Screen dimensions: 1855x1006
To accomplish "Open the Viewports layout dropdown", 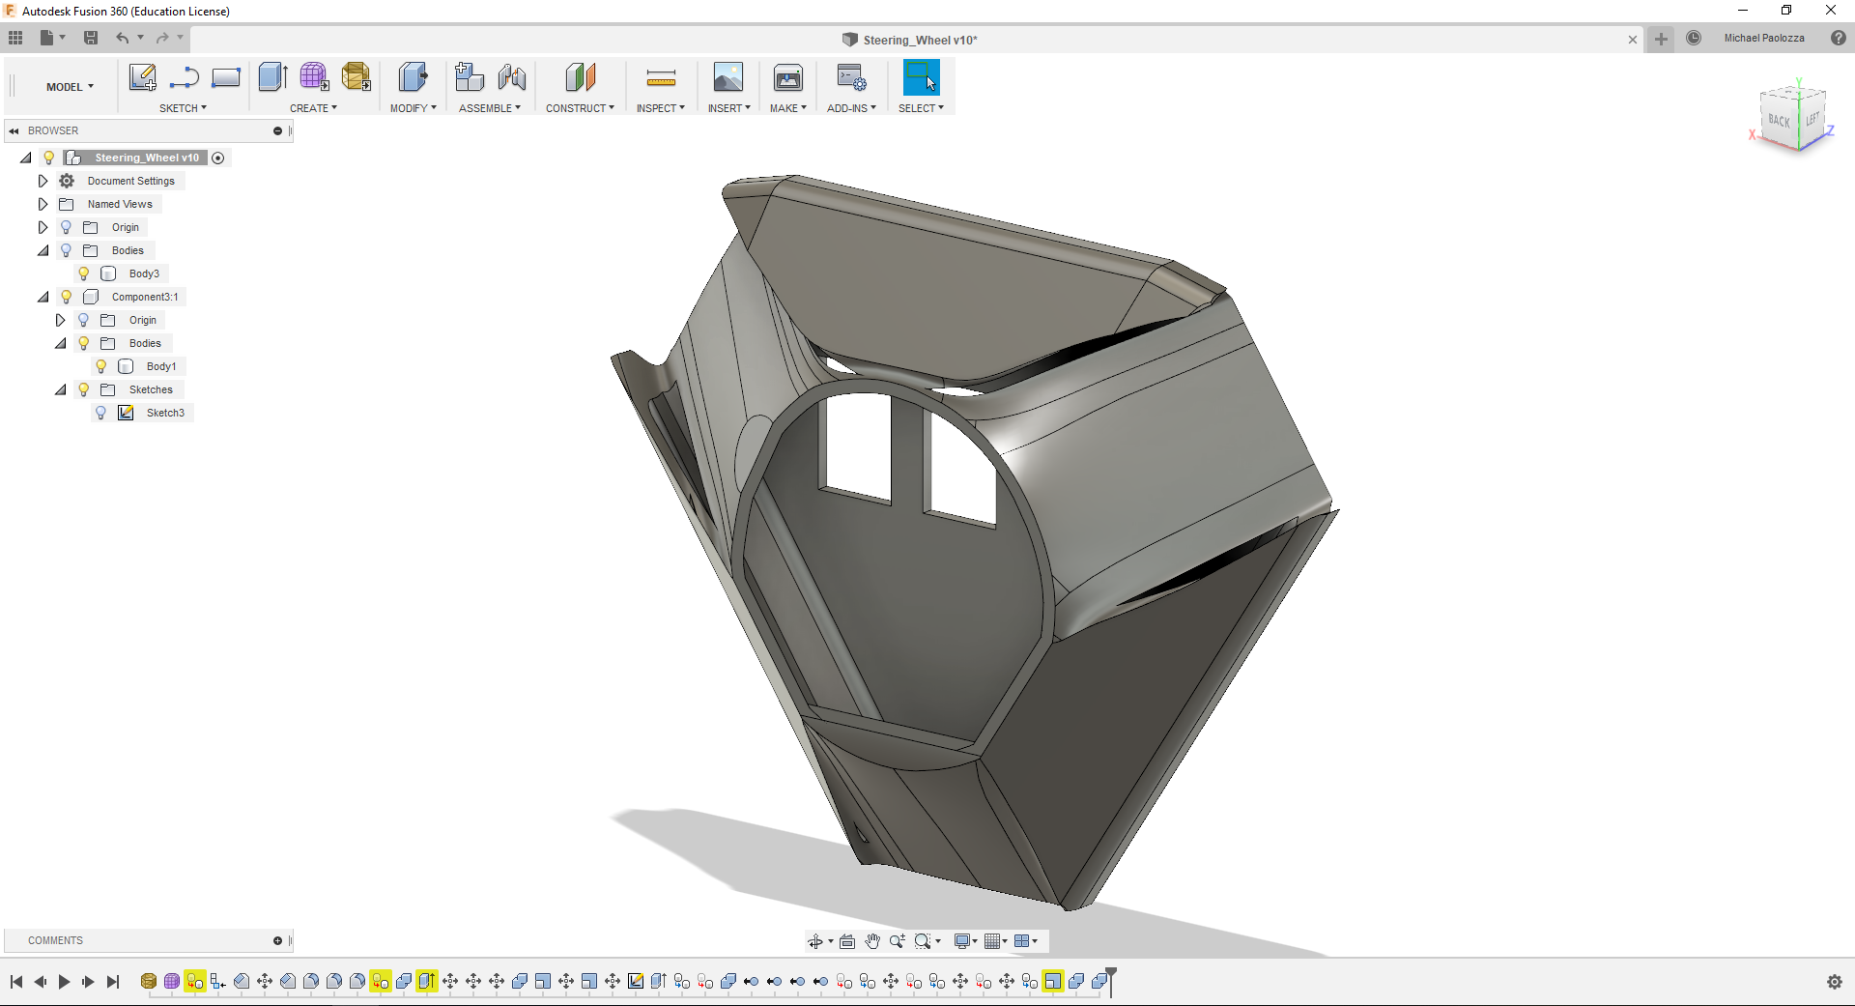I will (1025, 941).
